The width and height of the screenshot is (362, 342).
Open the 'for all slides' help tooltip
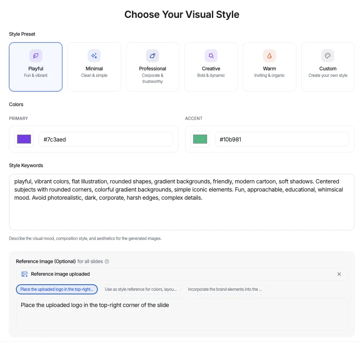107,261
